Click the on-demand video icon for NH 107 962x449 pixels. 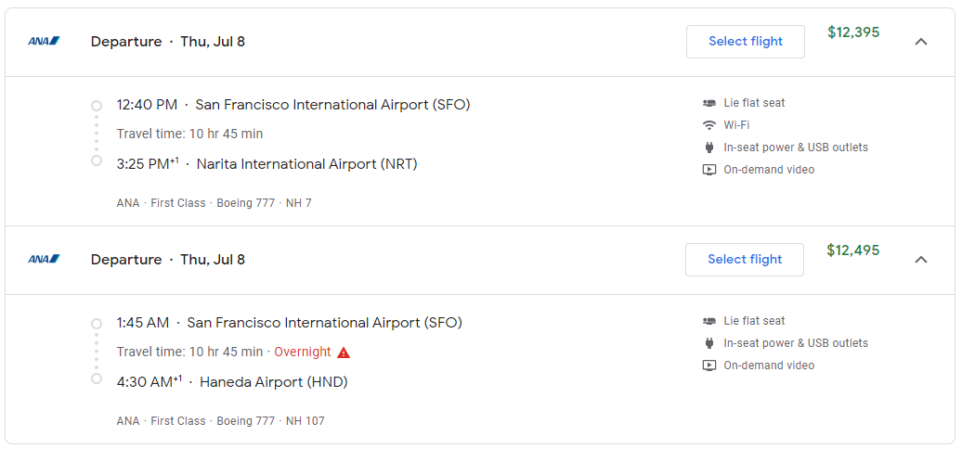pyautogui.click(x=709, y=366)
